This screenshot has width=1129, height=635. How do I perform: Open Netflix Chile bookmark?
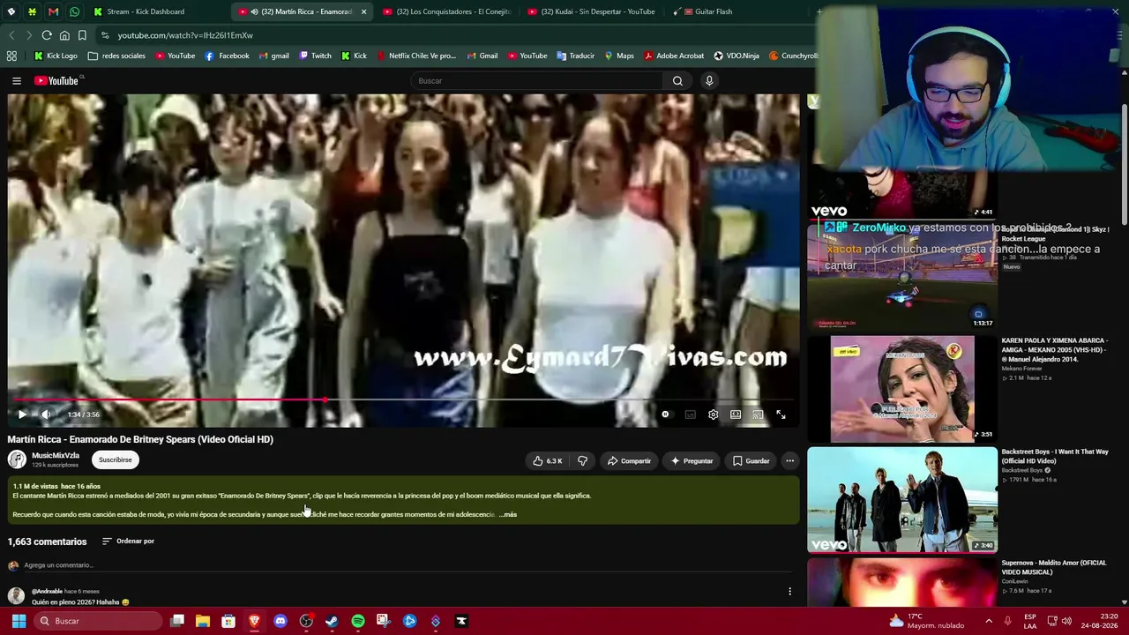(x=415, y=56)
